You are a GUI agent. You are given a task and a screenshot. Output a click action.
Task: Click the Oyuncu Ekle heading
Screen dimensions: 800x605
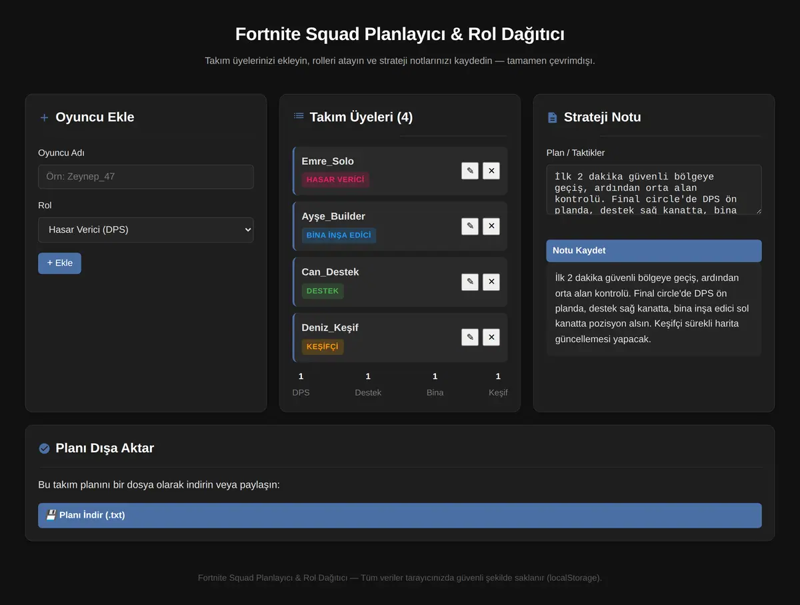(95, 117)
